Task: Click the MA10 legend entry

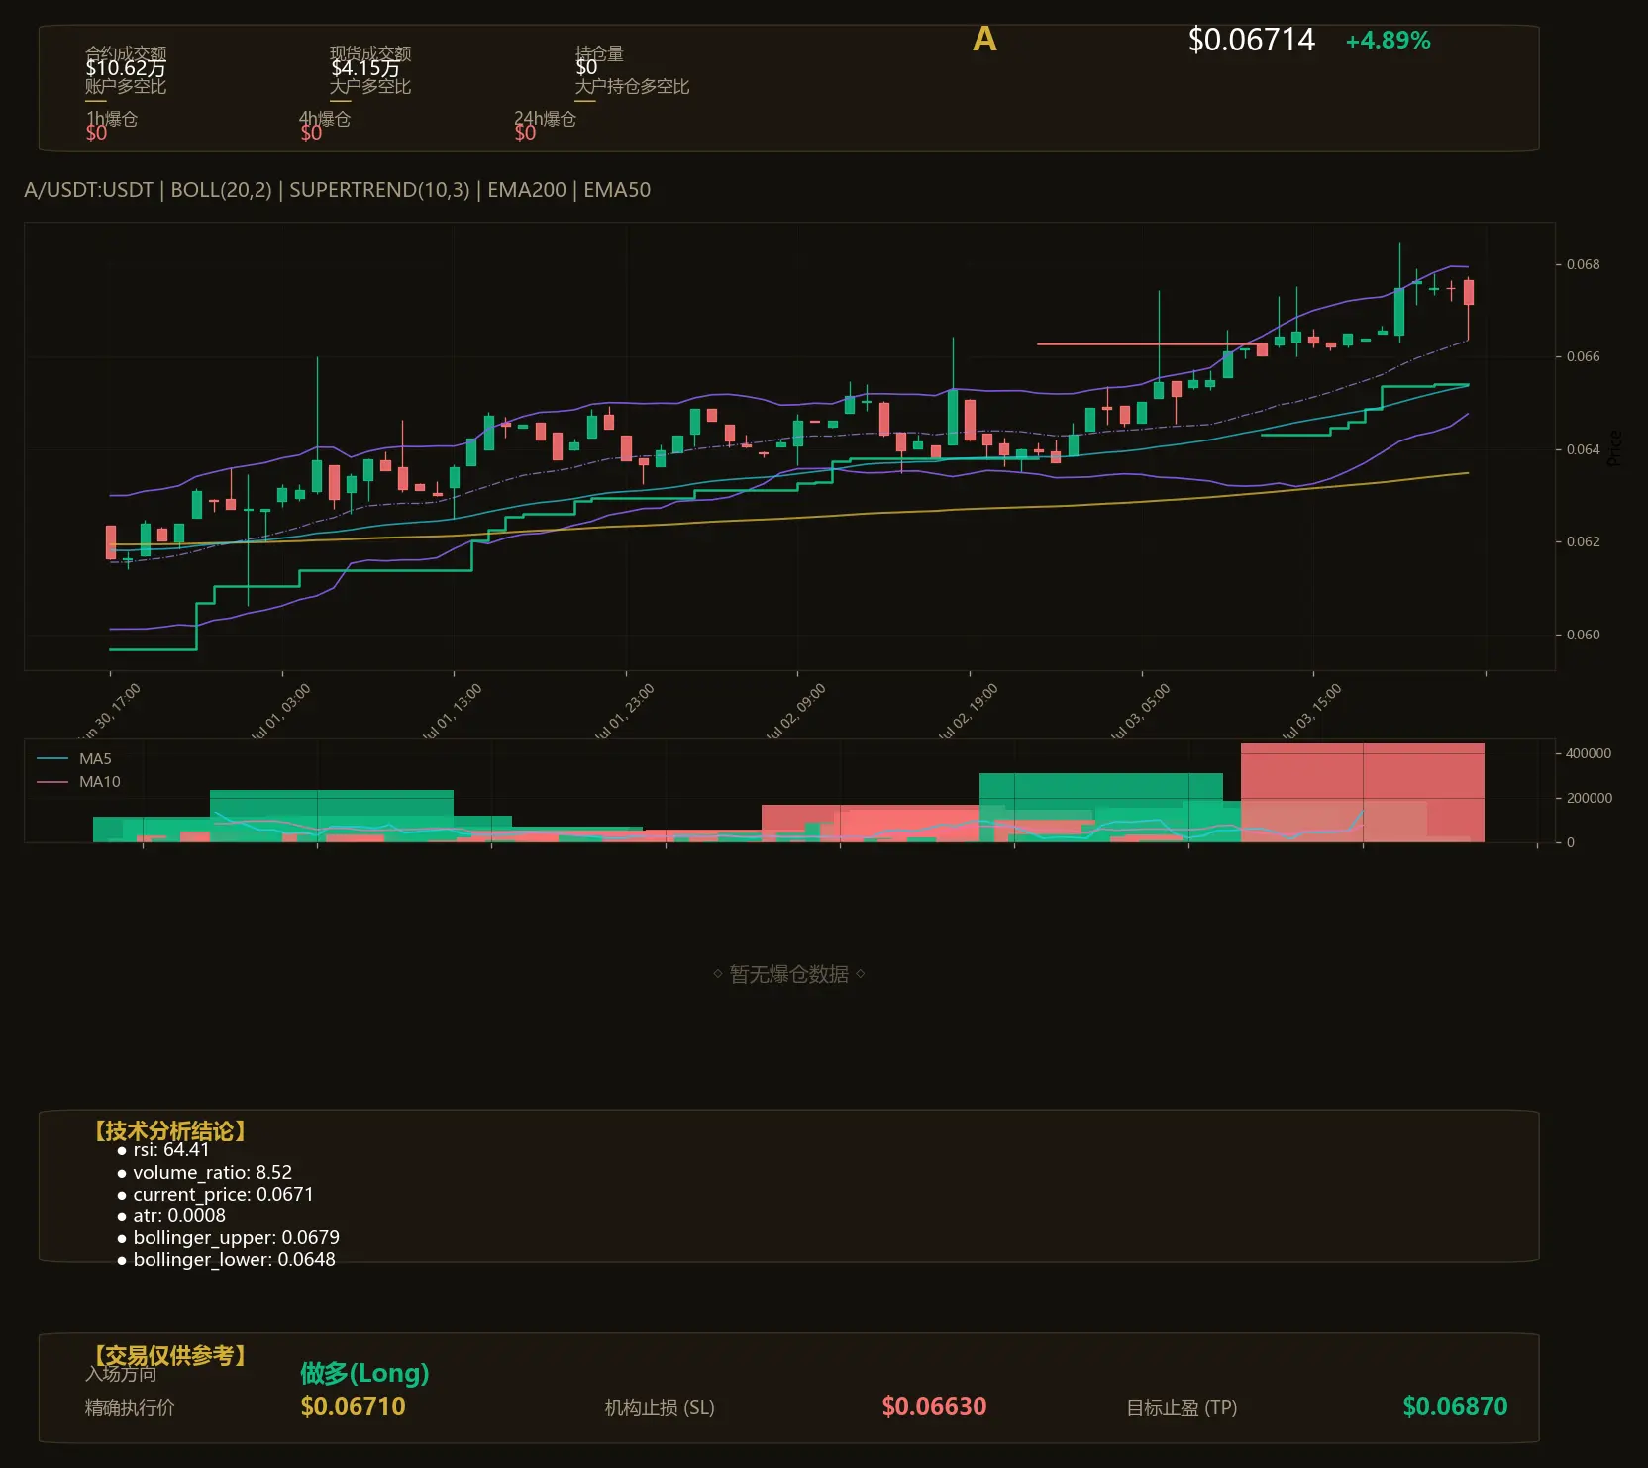Action: 78,782
